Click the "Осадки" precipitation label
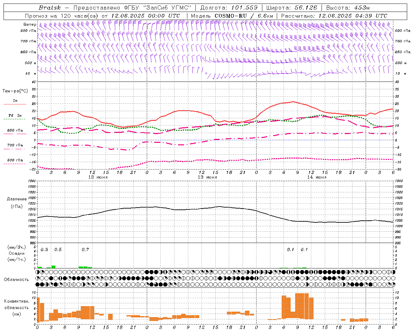The height and width of the screenshot is (330, 412). click(x=17, y=253)
